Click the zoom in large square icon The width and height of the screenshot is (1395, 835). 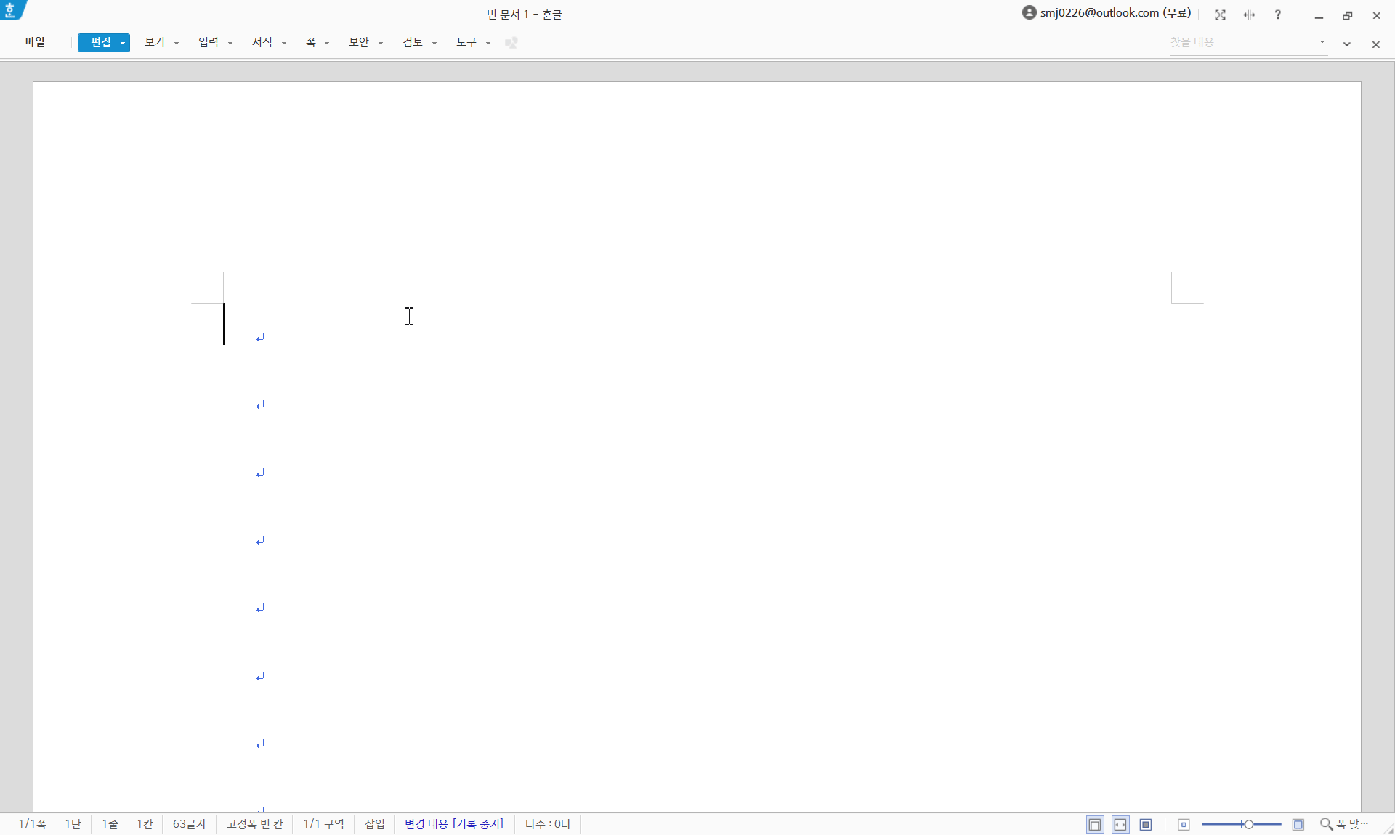pos(1298,824)
